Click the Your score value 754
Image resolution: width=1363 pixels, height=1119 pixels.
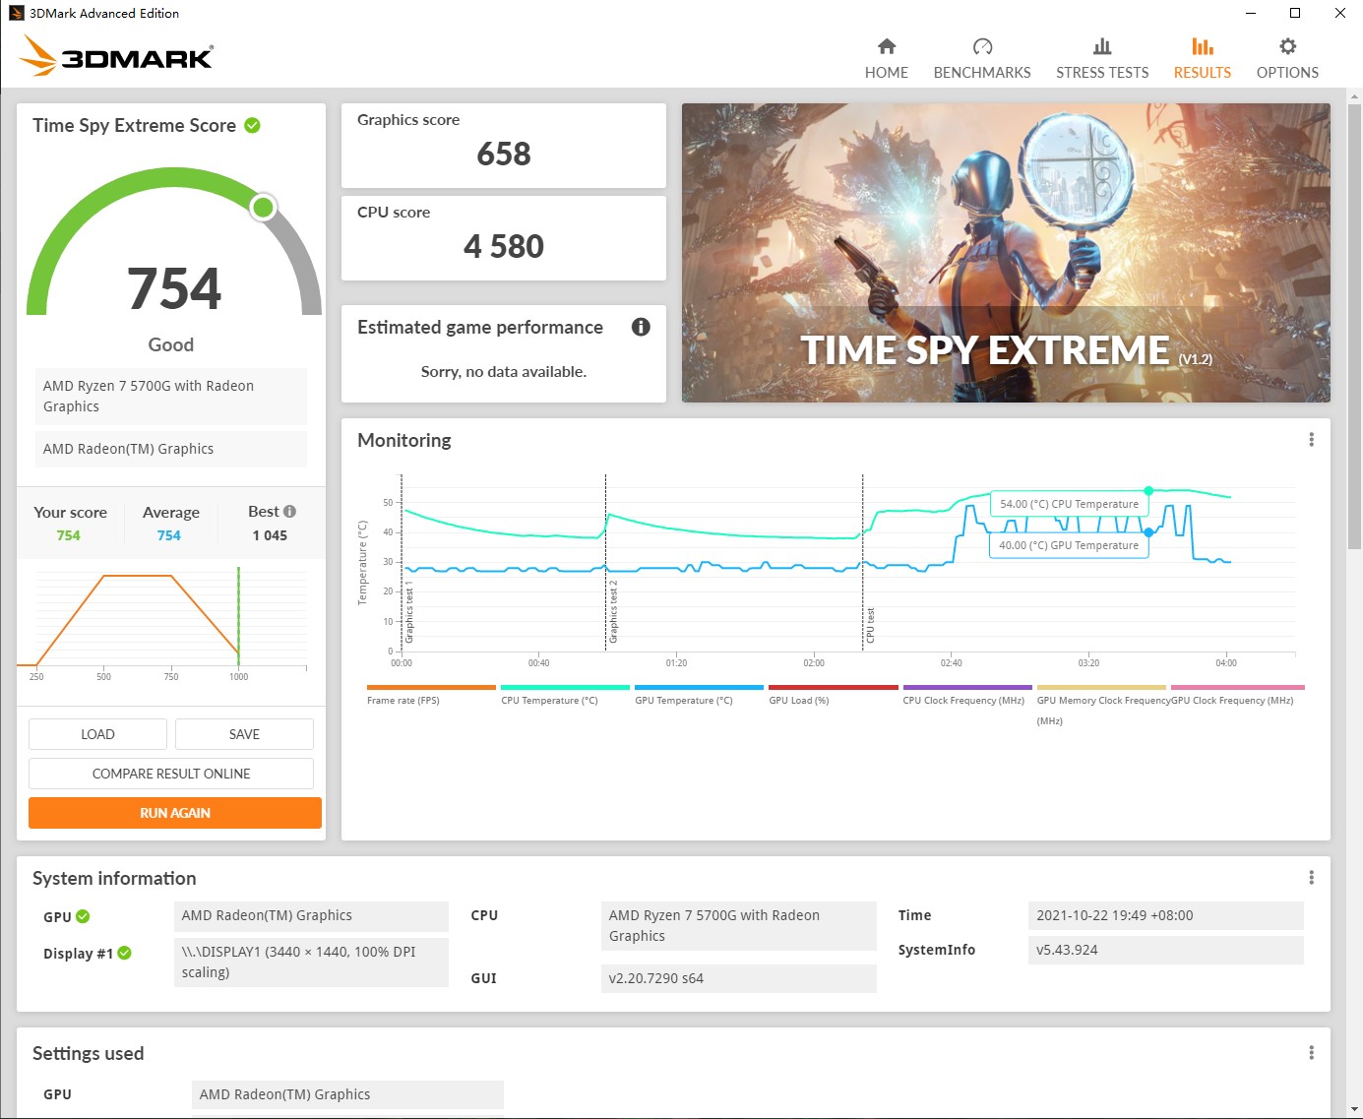click(69, 535)
